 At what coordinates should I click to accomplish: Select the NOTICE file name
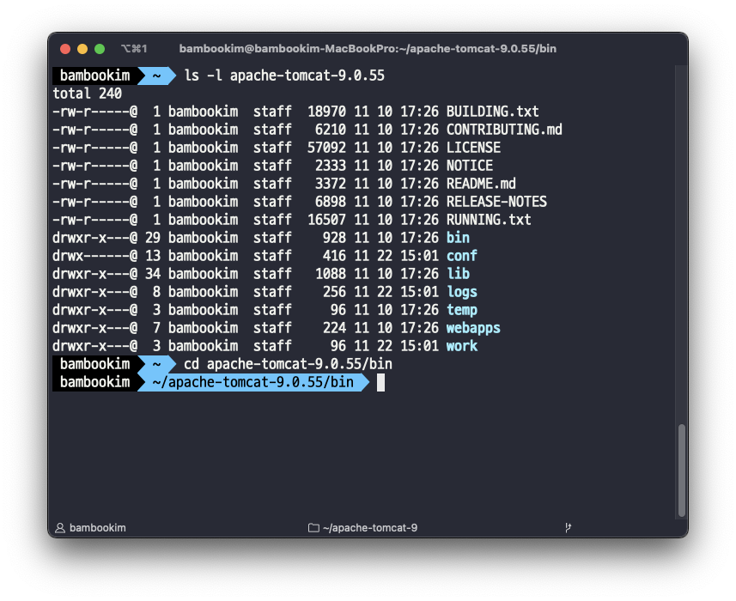[x=470, y=166]
